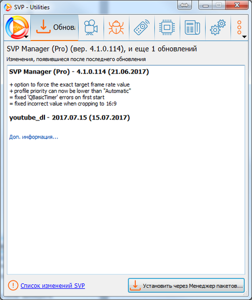Click Установить через Менеджер пакетов button
The height and width of the screenshot is (300, 252).
click(x=186, y=285)
